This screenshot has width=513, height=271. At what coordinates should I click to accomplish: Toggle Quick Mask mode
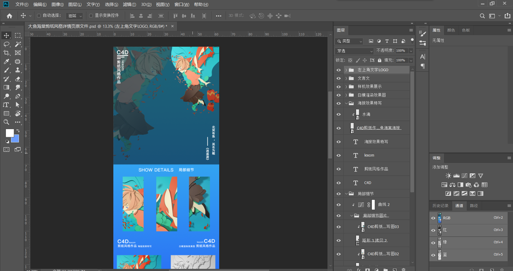click(x=6, y=149)
